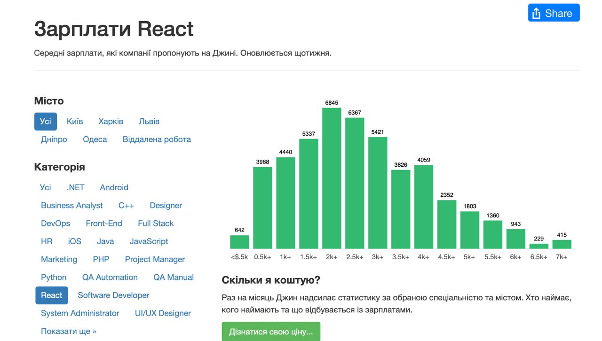602x341 pixels.
Task: Click the 6.5k+ bar showing 229
Action: pos(539,246)
